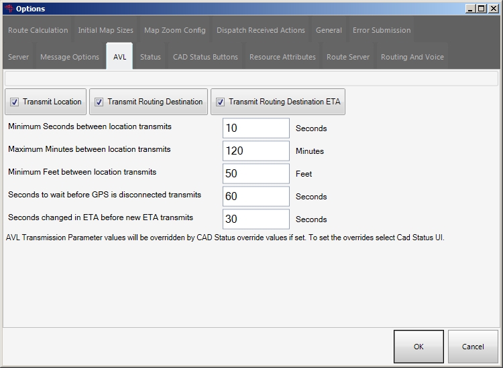503x368 pixels.
Task: Click the Options window title bar icon
Action: pos(8,9)
